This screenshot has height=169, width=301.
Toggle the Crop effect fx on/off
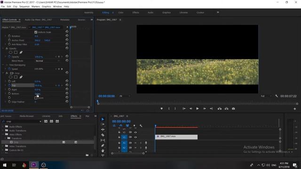(x=7, y=73)
